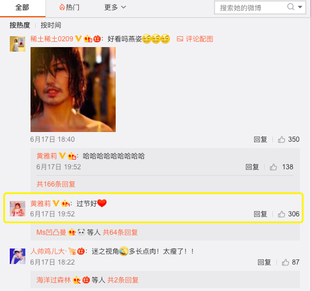Screen dimensions: 312x291
Task: Open the search options dropdown arrow
Action: click(300, 7)
